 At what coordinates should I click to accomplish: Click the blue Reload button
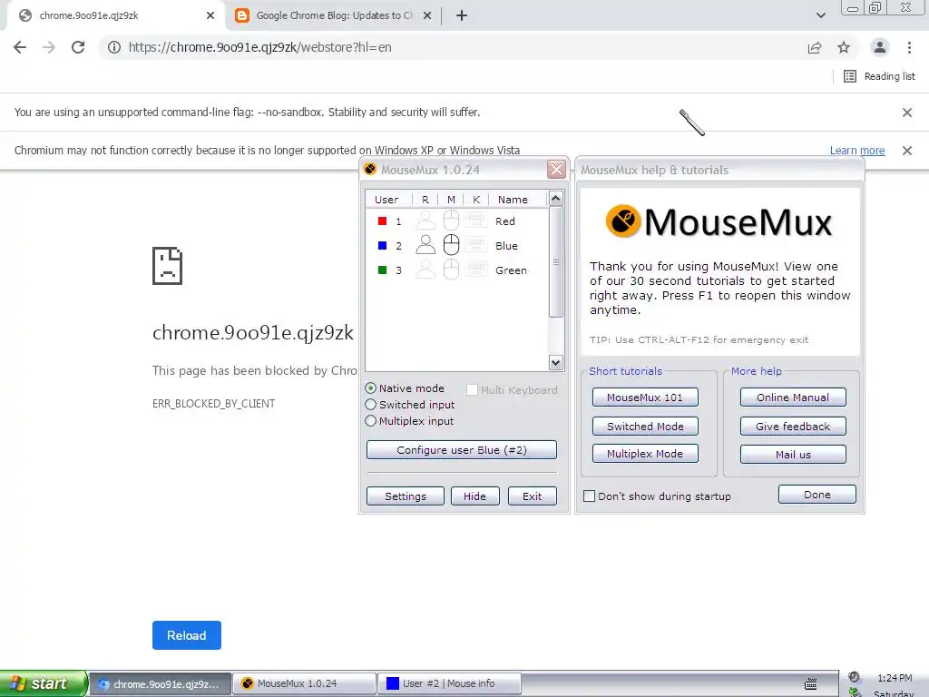pos(187,635)
